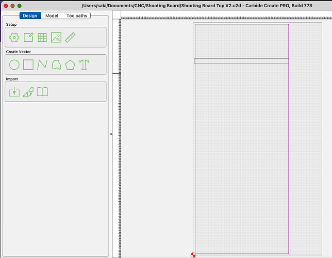The image size is (332, 258).
Task: Click the Trace image icon
Action: coord(28,92)
